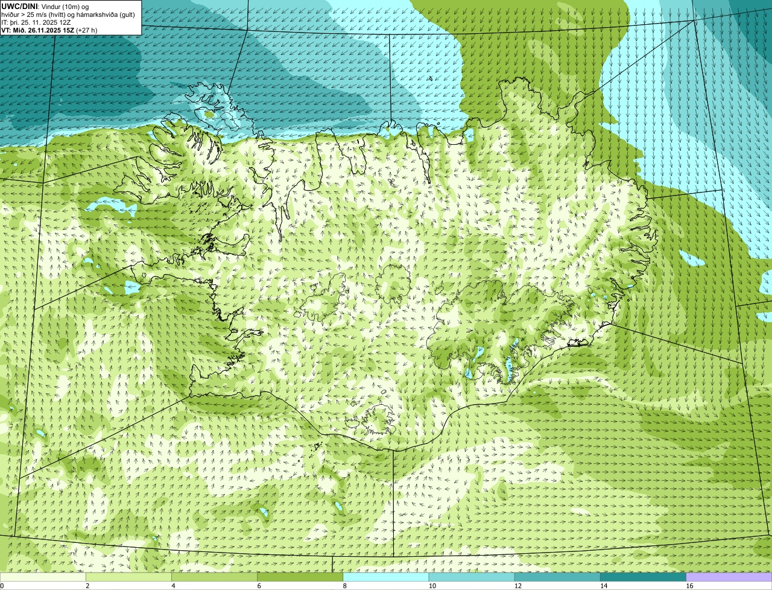Click the lavender above-16 m/s legend swatch

(x=729, y=577)
